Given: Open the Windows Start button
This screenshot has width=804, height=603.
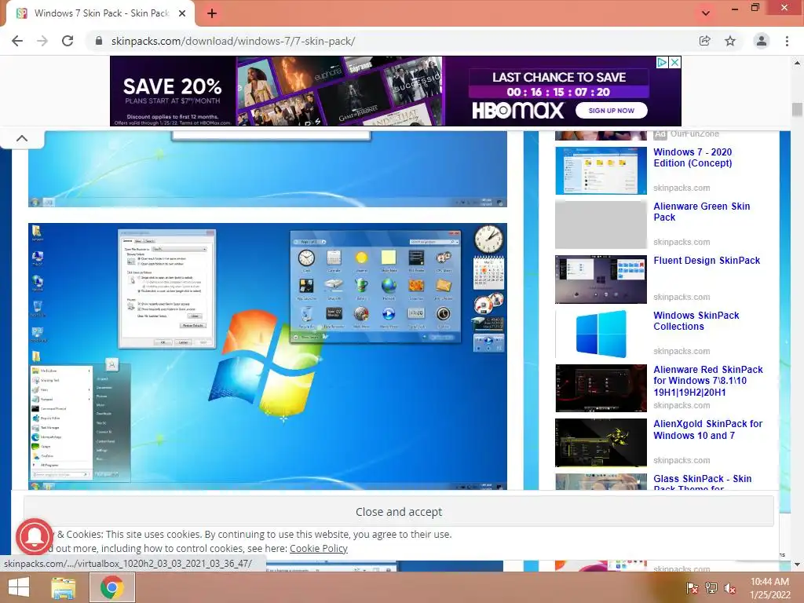Looking at the screenshot, I should pyautogui.click(x=19, y=587).
